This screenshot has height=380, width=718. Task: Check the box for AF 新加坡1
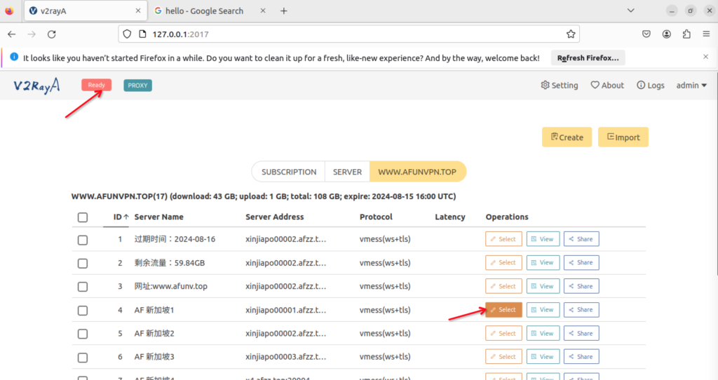(83, 311)
